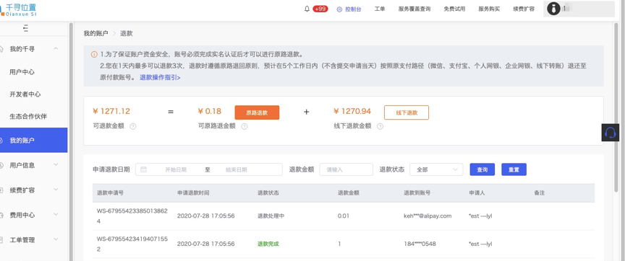Screen dimensions: 625x261
Task: Expand the 续费扩容 sidebar menu
Action: [56, 190]
